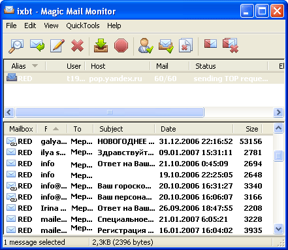Image resolution: width=288 pixels, height=250 pixels.
Task: Click sender Irina ... in list
Action: coord(54,208)
